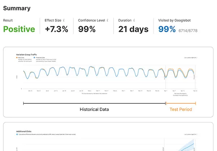Click the blue 99% Googlebot percentage

(167, 29)
